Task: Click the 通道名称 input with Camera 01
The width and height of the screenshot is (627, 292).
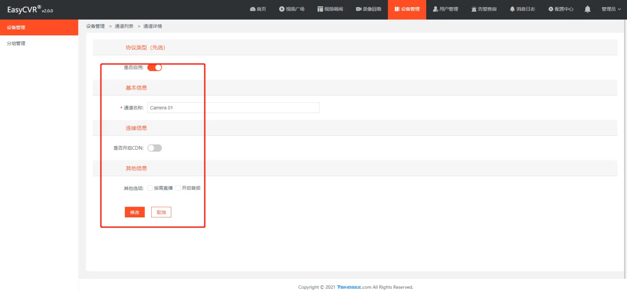Action: coord(233,108)
